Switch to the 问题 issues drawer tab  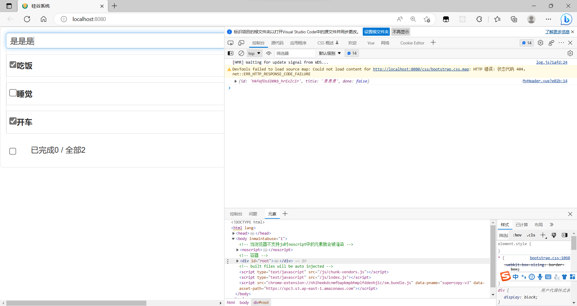[x=253, y=214]
